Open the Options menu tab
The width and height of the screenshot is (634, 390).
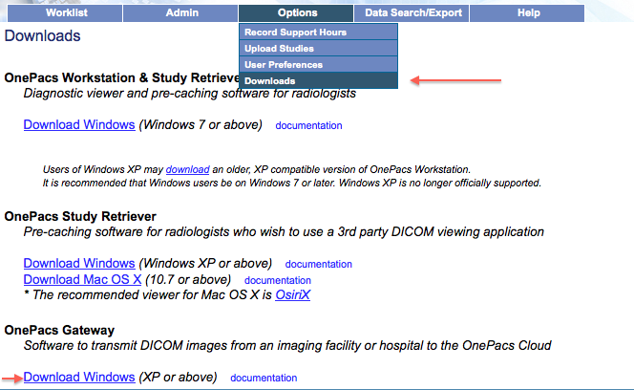coord(296,13)
